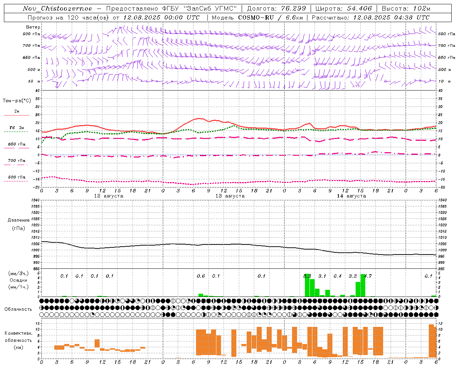Click the precipitation total 4.7

(x=368, y=276)
